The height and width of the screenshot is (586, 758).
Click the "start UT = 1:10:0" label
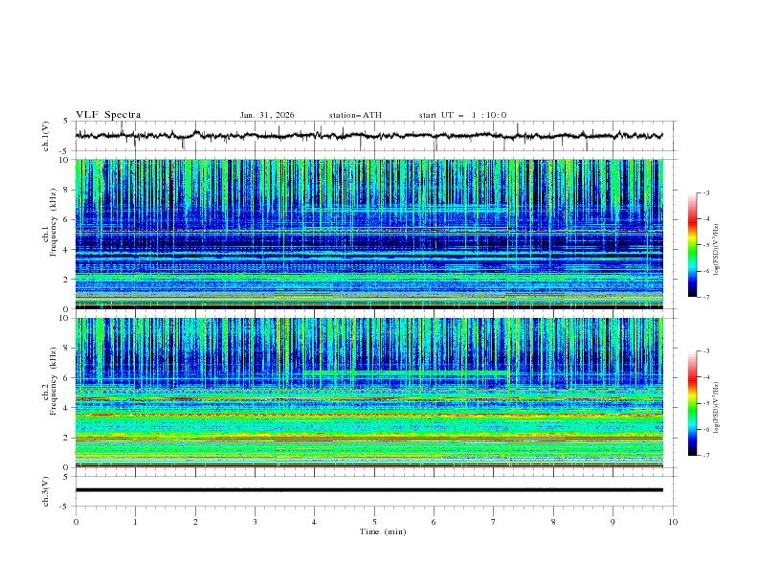462,115
